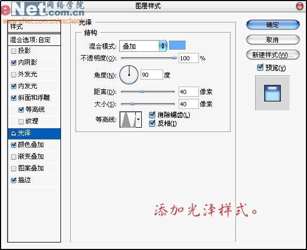
Task: Click the contour curve thumbnail
Action: (x=128, y=120)
